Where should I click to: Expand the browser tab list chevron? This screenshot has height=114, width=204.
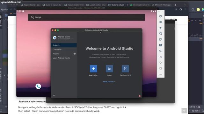point(185,5)
